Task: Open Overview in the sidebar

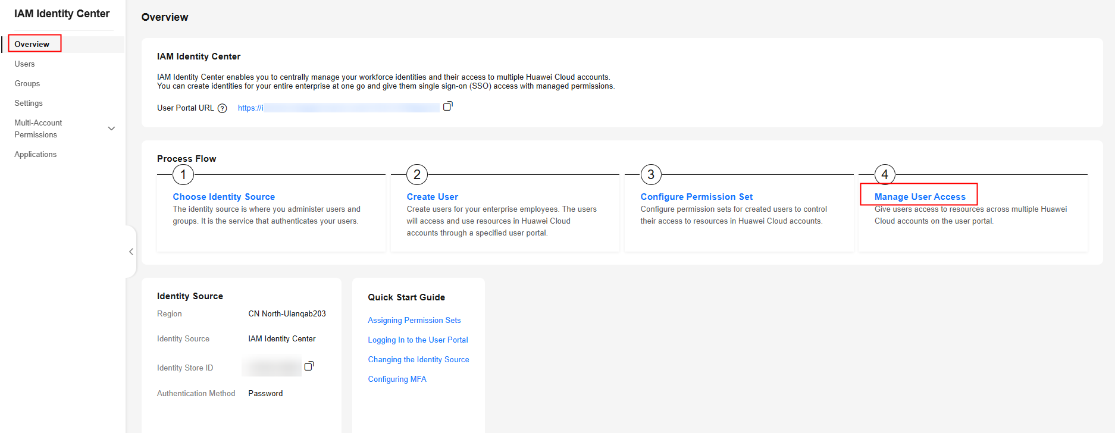Action: click(x=32, y=44)
